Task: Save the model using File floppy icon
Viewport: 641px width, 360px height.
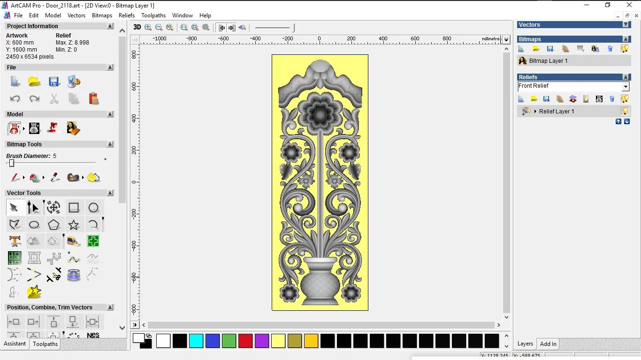Action: point(54,82)
